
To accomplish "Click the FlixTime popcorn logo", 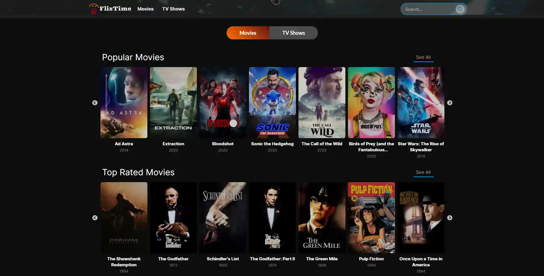I will click(94, 9).
